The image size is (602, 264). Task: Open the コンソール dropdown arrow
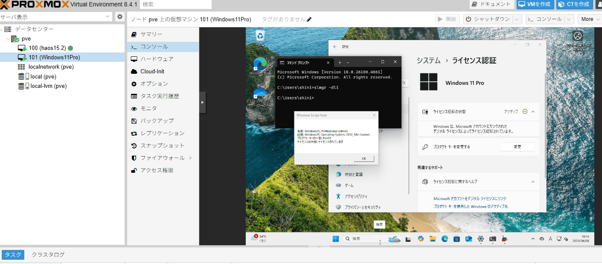click(x=570, y=19)
